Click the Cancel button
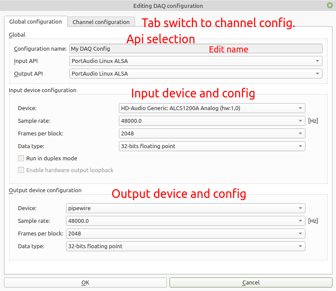The image size is (336, 291). (251, 282)
